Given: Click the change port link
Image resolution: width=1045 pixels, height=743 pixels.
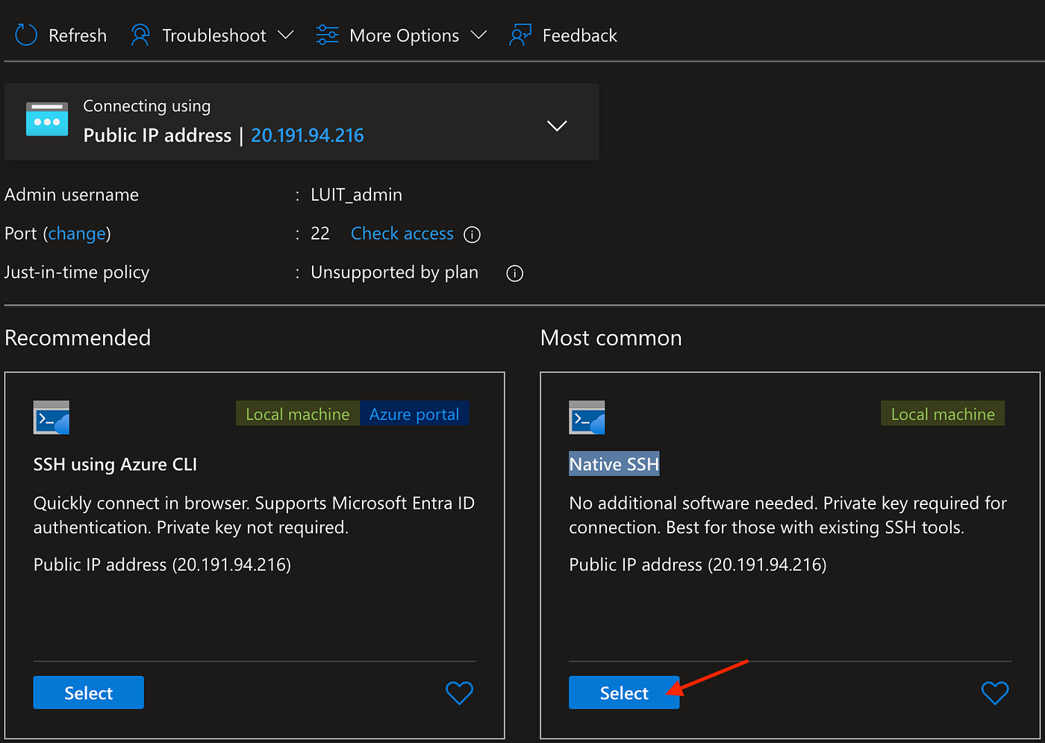Looking at the screenshot, I should (x=77, y=233).
